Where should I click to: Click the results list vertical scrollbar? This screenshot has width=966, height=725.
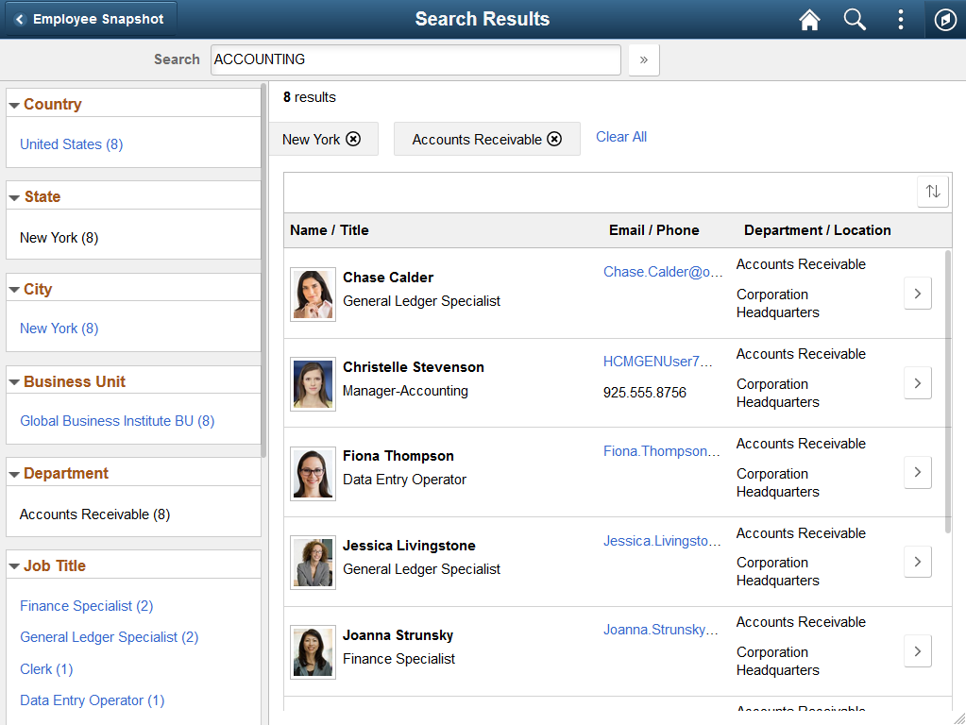click(x=947, y=392)
